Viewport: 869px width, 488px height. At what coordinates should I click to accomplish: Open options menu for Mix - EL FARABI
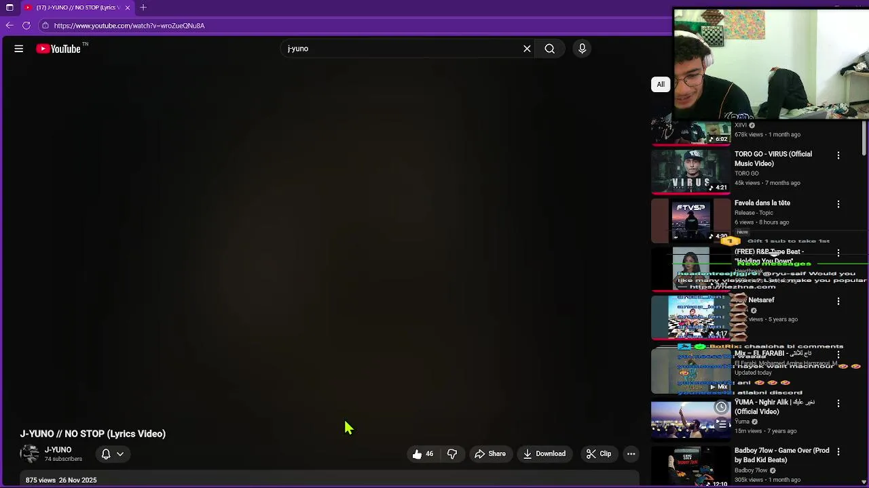pos(838,354)
